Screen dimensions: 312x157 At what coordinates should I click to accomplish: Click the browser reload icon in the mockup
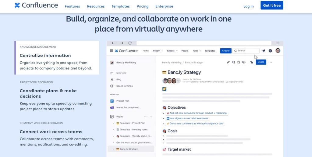pyautogui.click(x=130, y=43)
